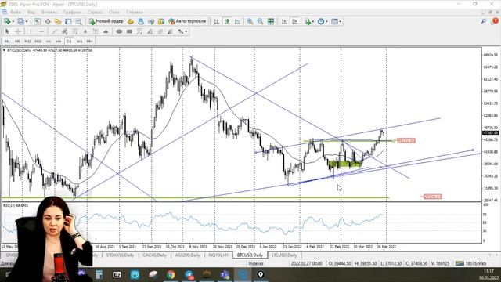Open the Справка menu
The width and height of the screenshot is (501, 282).
tap(135, 13)
